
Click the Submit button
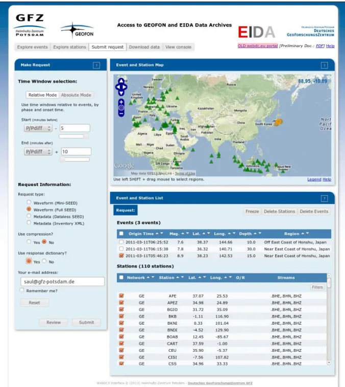[86, 323]
